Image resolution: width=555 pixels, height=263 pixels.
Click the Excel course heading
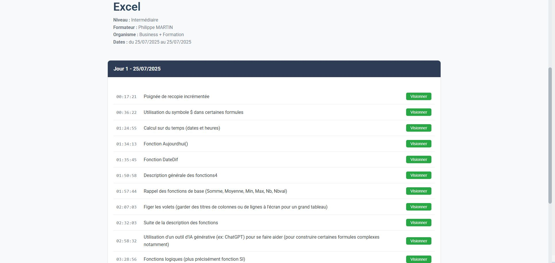(x=127, y=7)
